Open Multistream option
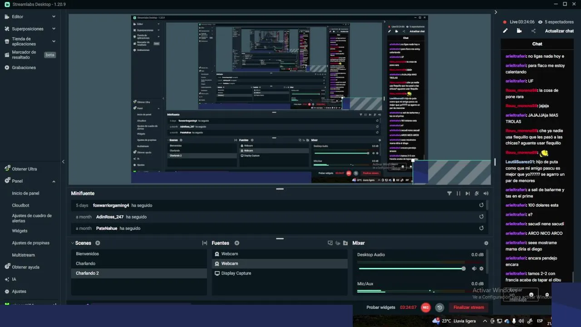 tap(23, 255)
